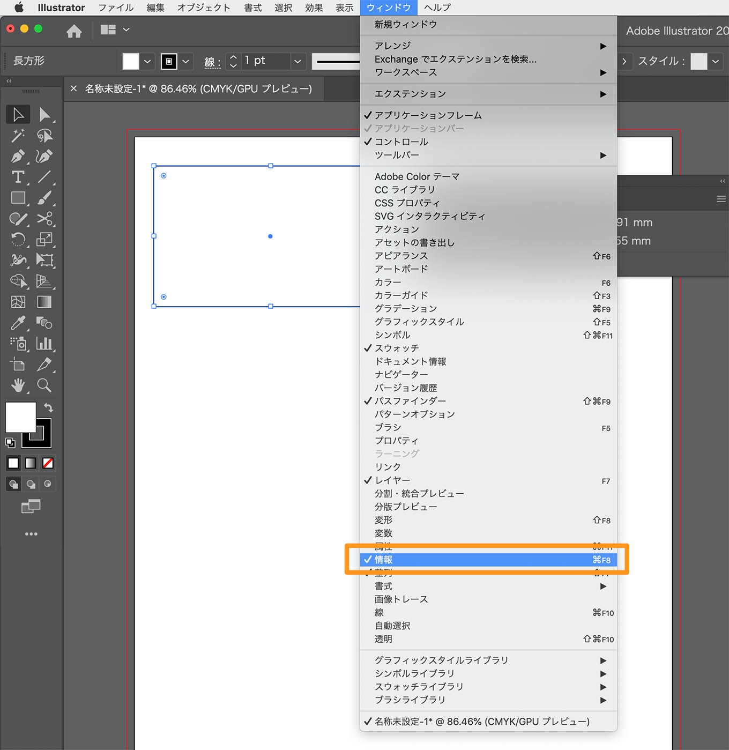Select the Scissors tool
729x750 pixels.
[44, 219]
